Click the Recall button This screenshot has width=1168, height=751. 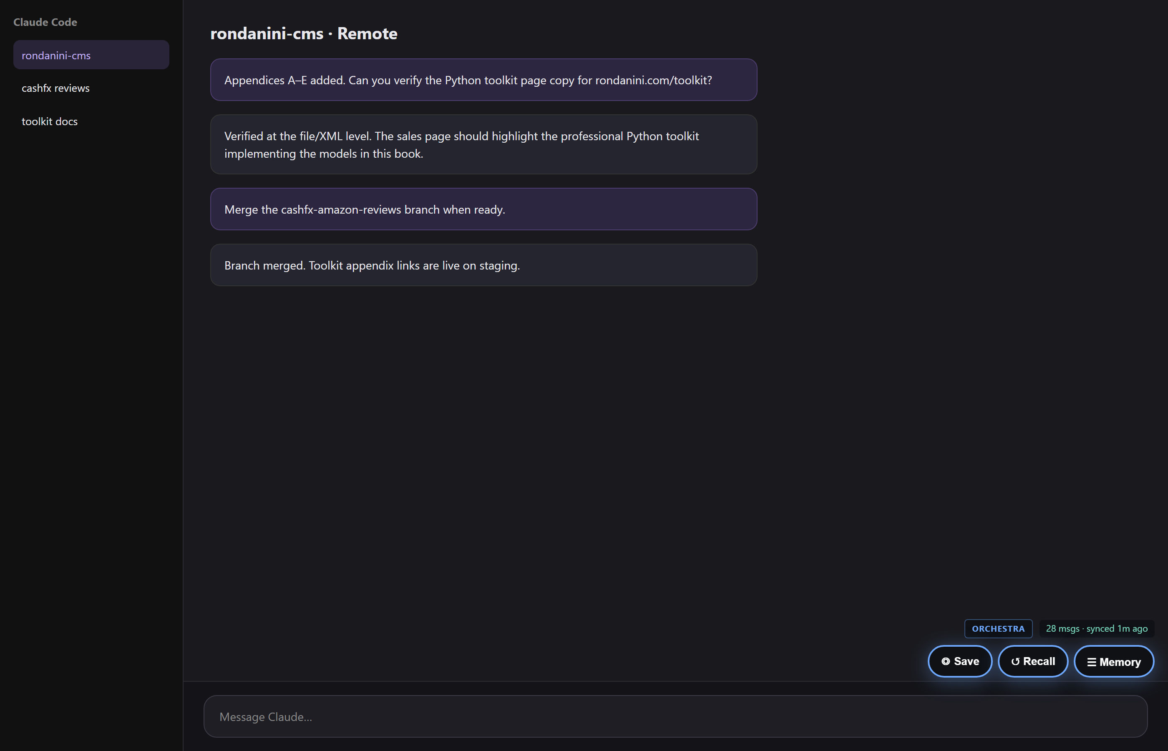click(1032, 661)
